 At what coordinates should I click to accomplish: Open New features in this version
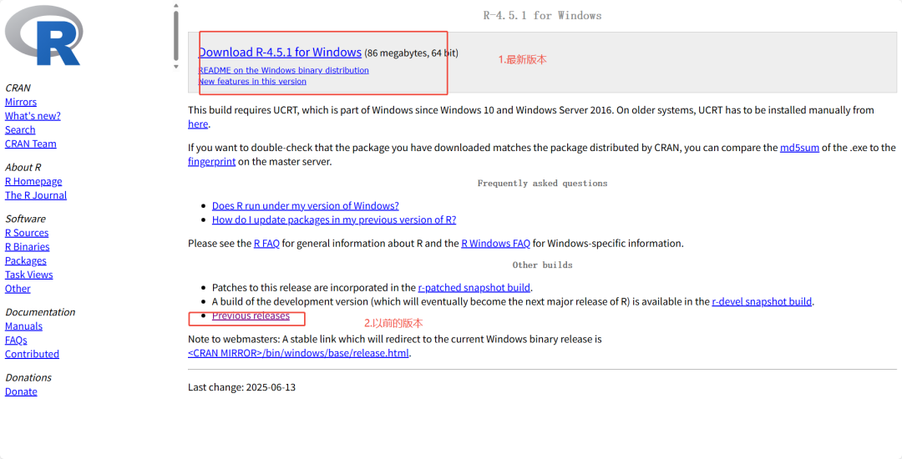click(x=252, y=82)
